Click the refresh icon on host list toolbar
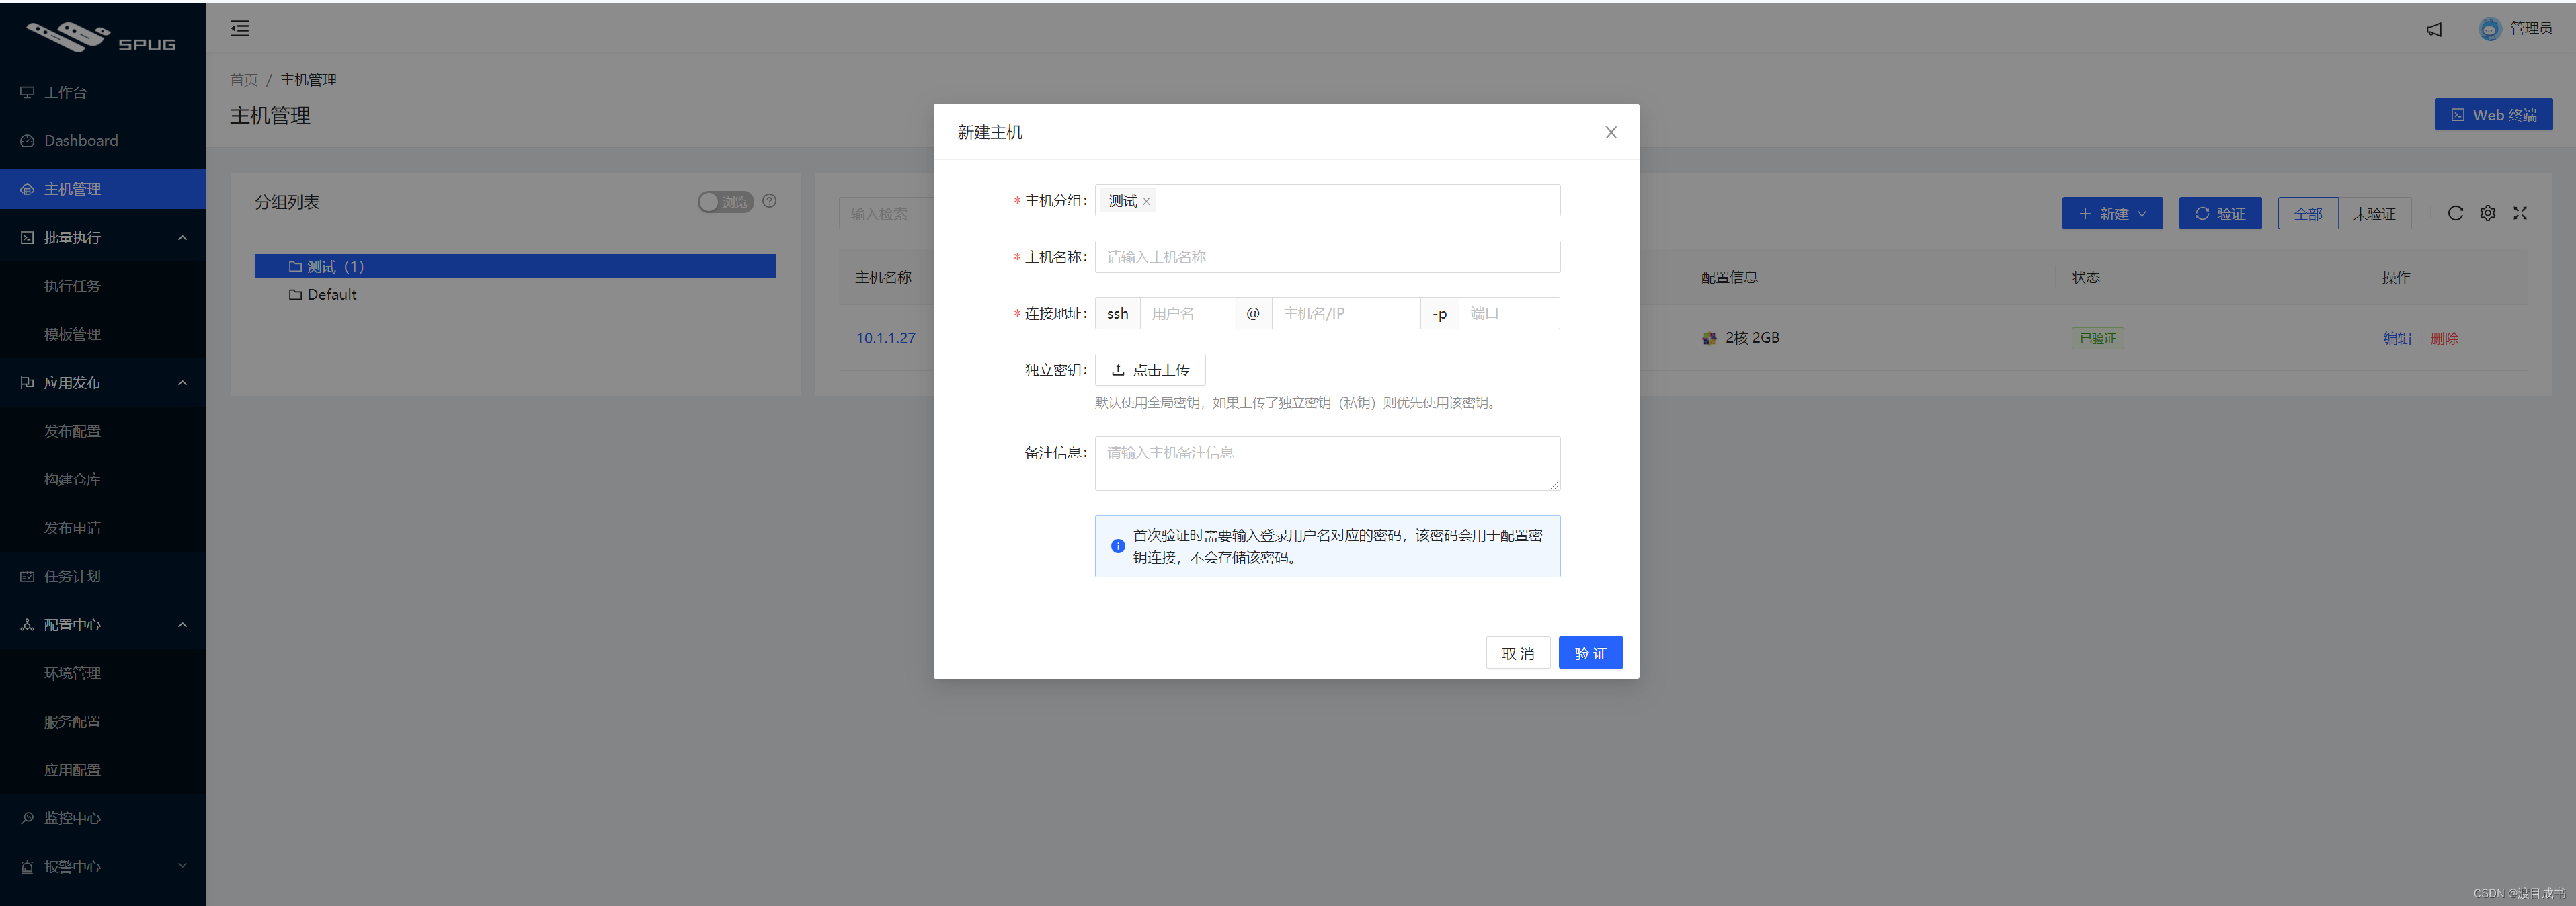 click(x=2455, y=213)
